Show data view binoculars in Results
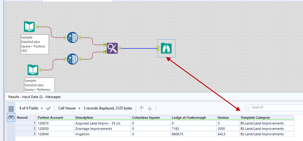Screen dimensions: 303x141 (11, 117)
